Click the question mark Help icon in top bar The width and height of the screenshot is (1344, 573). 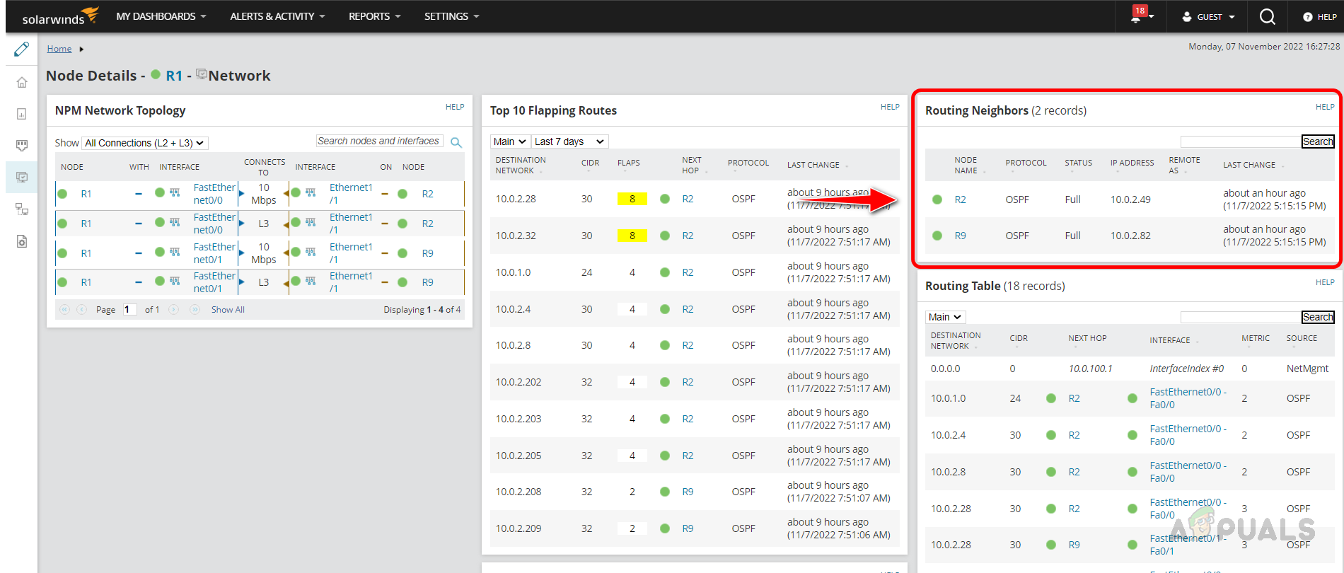tap(1307, 17)
